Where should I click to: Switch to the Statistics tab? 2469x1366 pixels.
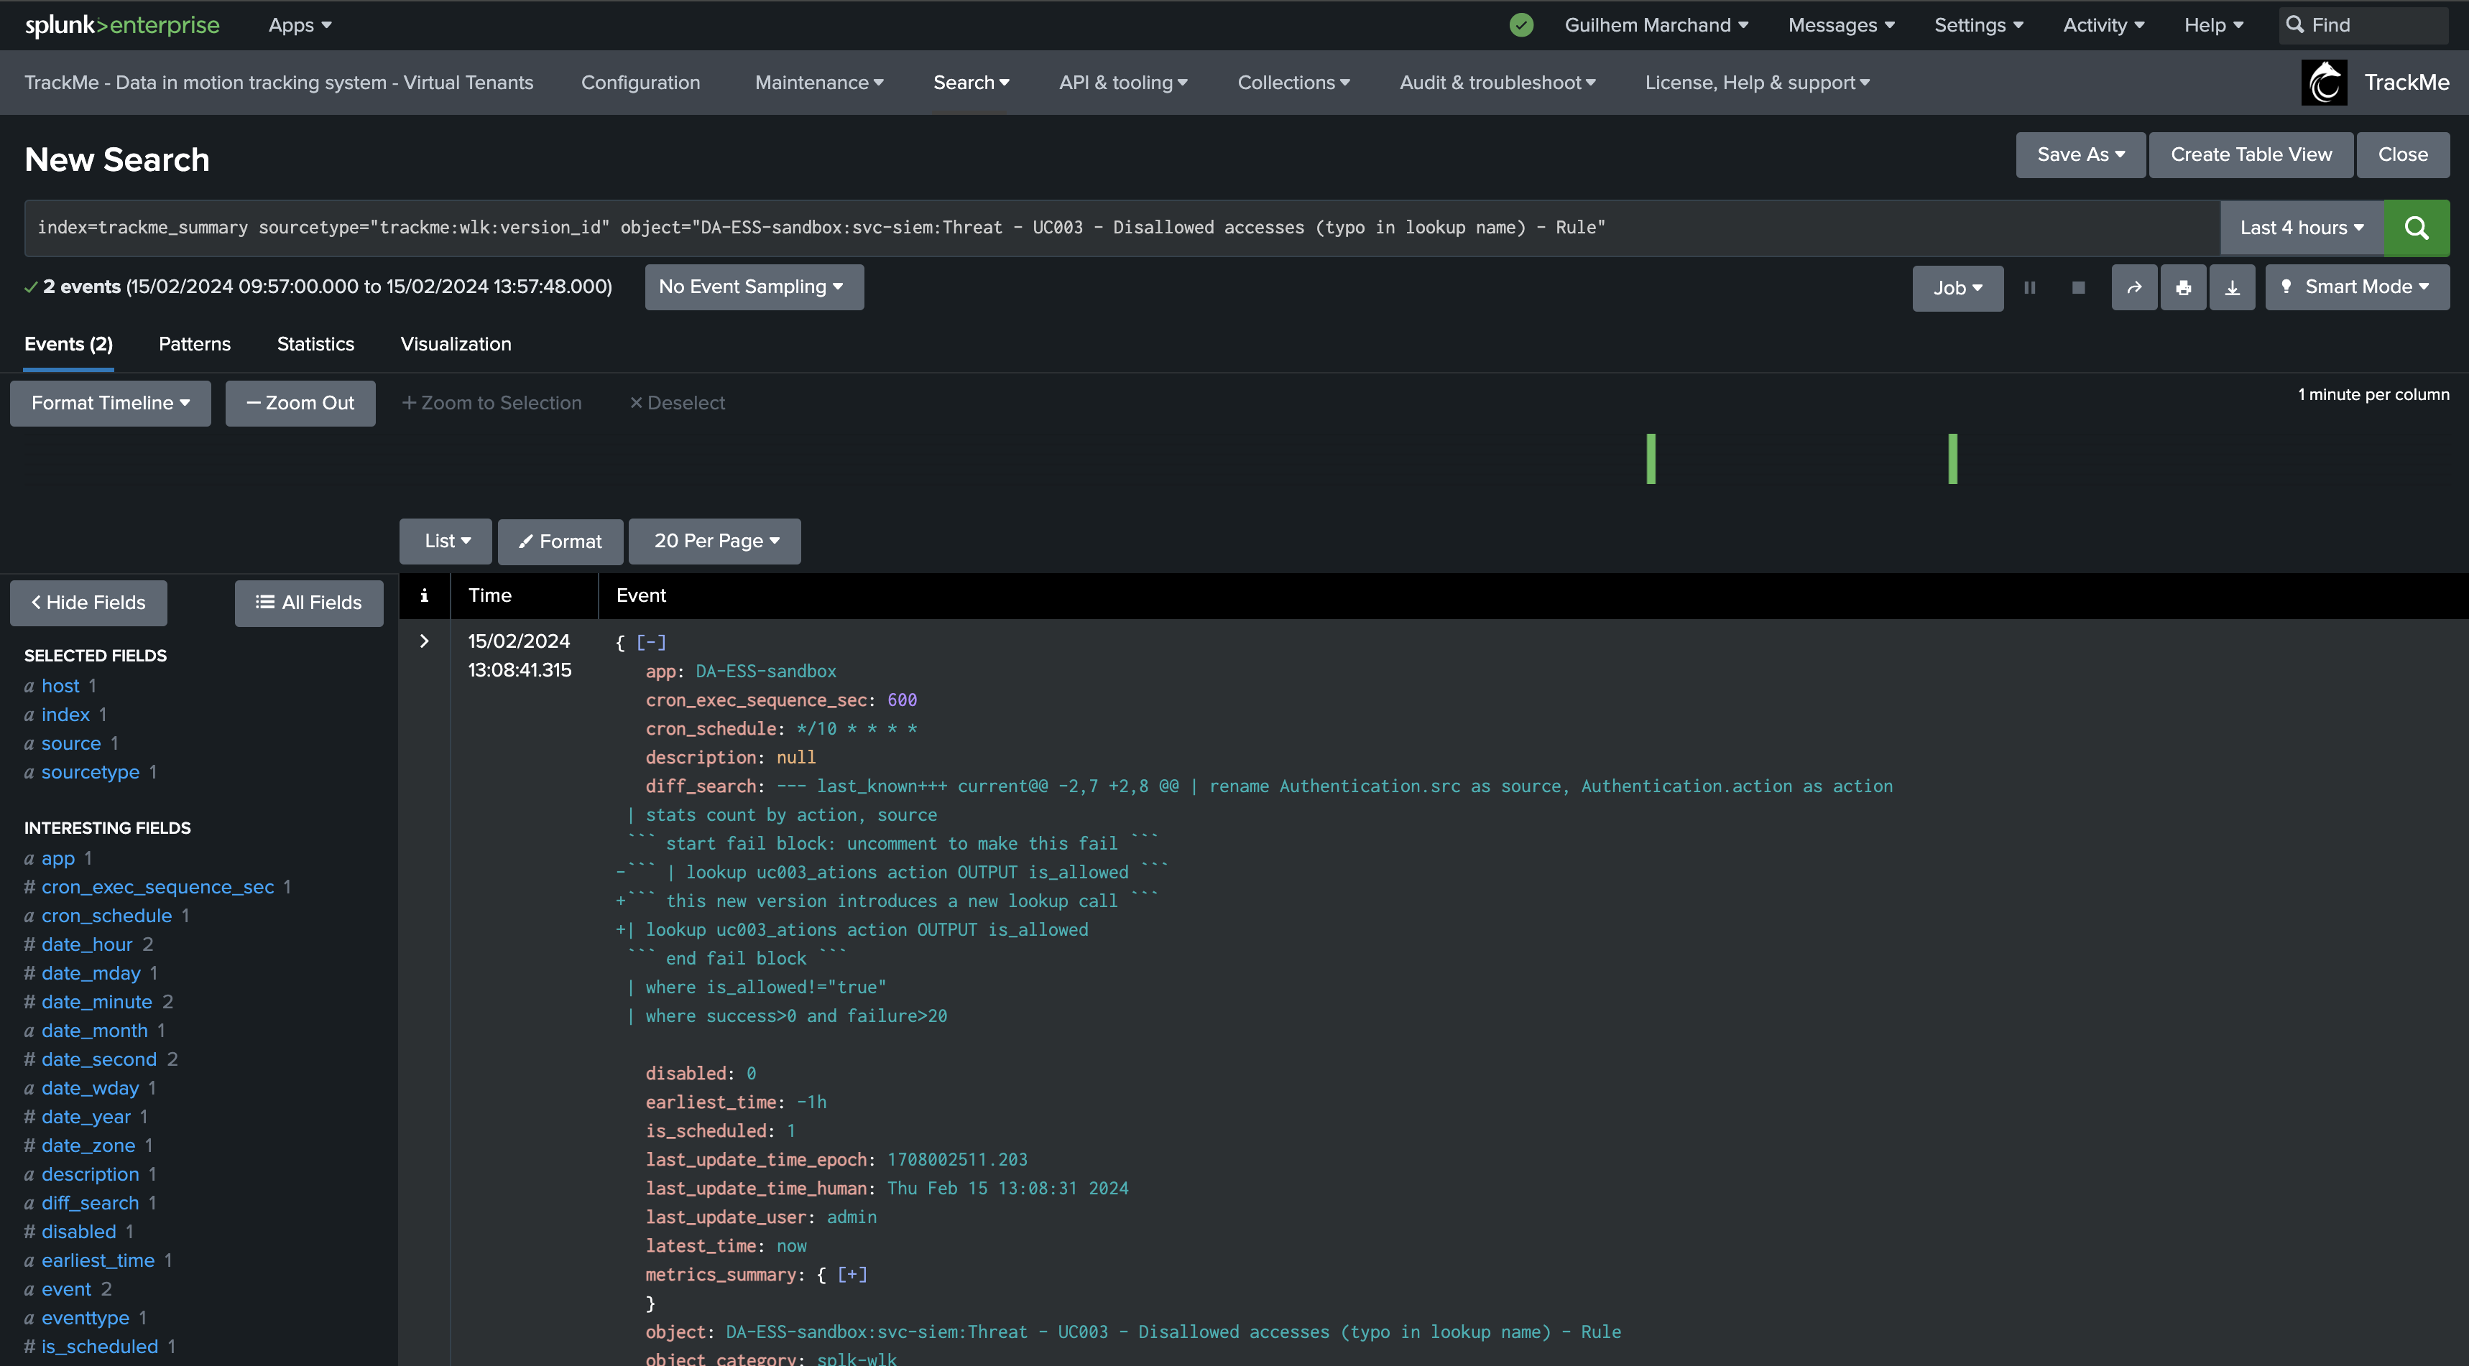click(x=315, y=344)
